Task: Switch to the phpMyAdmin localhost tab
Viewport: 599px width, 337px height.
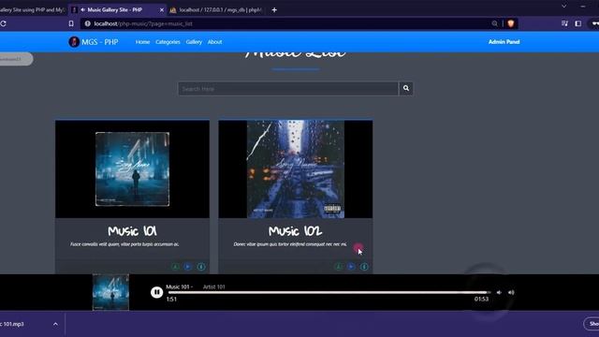Action: tap(216, 10)
